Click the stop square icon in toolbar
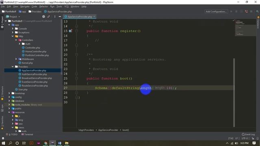This screenshot has height=146, width=260. pyautogui.click(x=251, y=11)
